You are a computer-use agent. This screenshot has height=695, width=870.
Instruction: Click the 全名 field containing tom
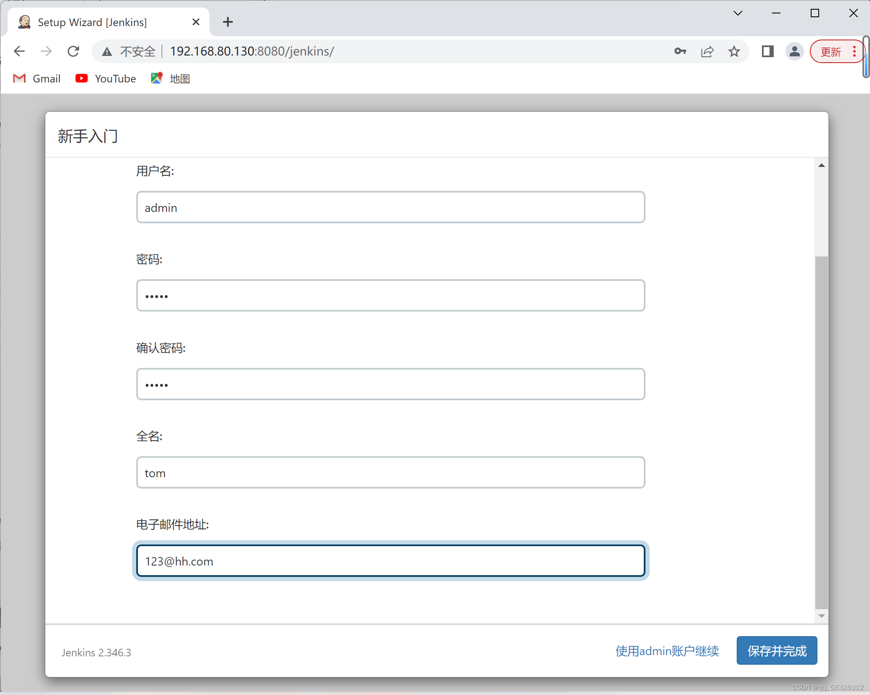[390, 473]
